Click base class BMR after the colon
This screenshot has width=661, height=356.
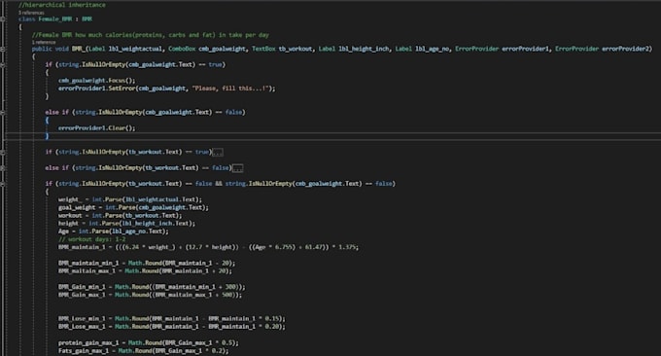click(x=87, y=19)
